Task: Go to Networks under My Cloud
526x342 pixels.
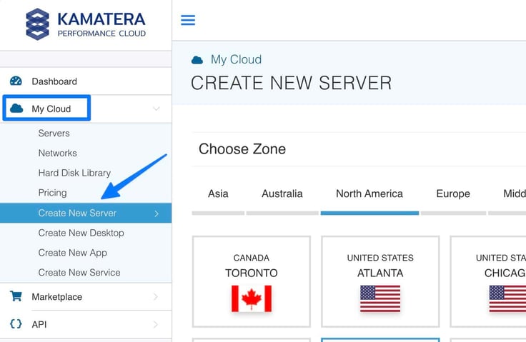Action: click(x=57, y=154)
